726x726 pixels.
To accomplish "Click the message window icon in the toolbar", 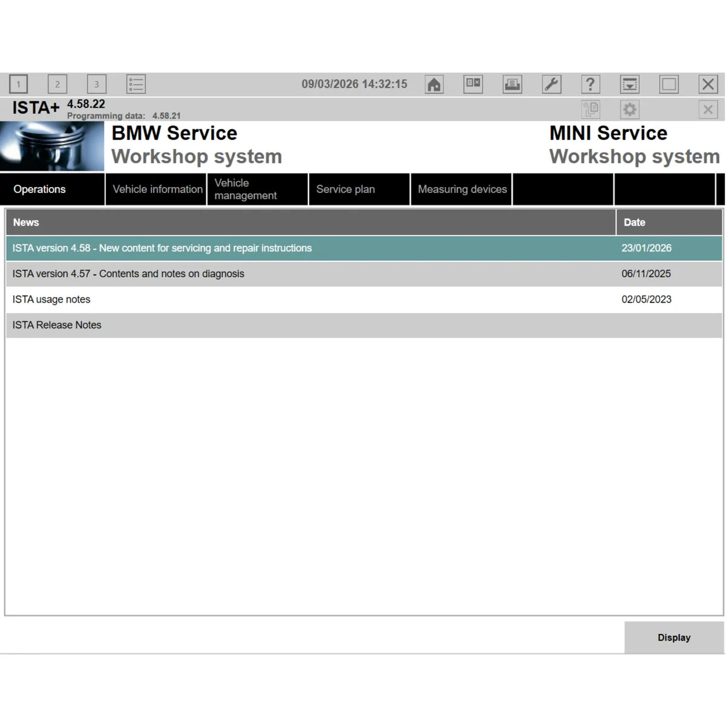I will tap(473, 84).
